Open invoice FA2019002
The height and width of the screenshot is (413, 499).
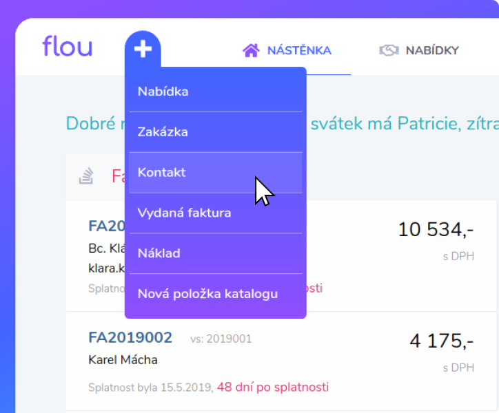(x=130, y=338)
